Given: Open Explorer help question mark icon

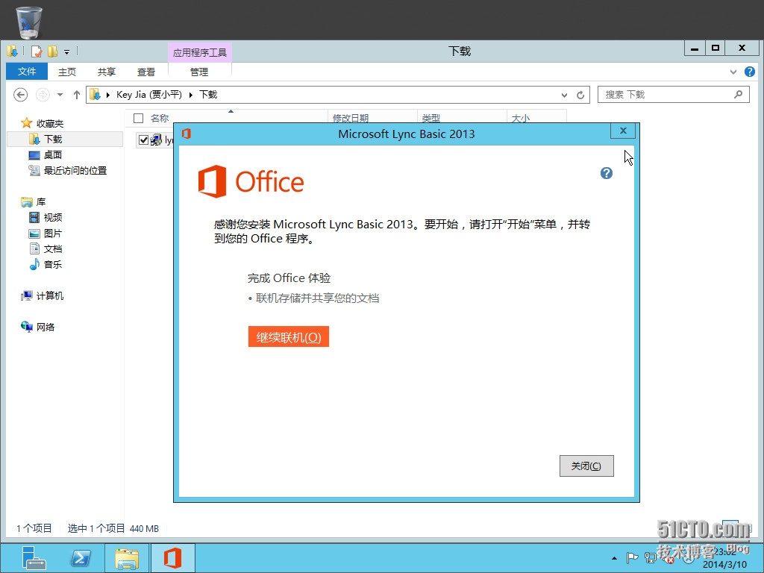Looking at the screenshot, I should tap(749, 72).
